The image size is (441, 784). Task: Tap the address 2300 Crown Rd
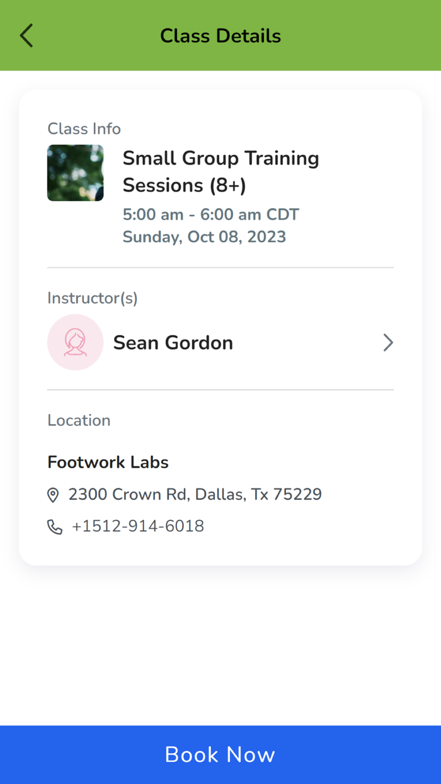[195, 495]
